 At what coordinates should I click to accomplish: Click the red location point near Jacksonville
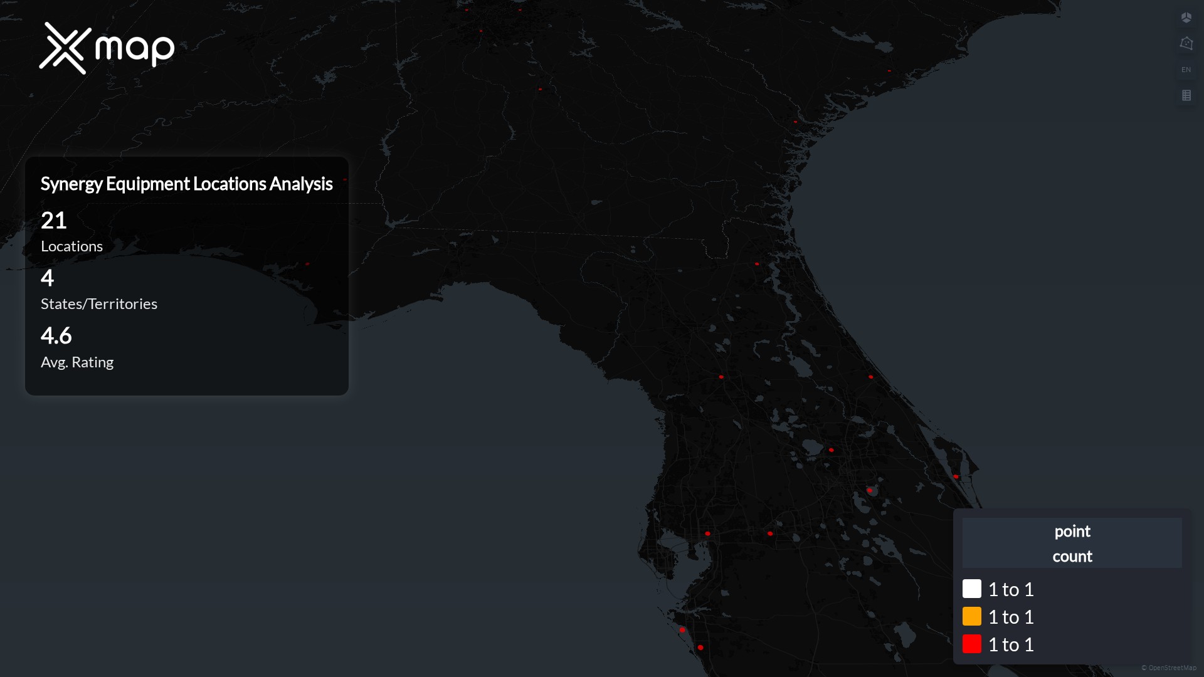757,264
